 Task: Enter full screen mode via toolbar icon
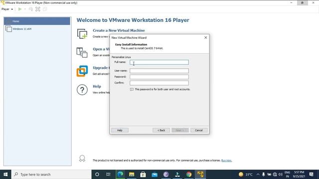click(x=38, y=9)
